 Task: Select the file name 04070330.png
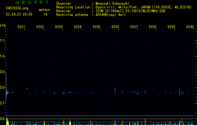[17, 8]
